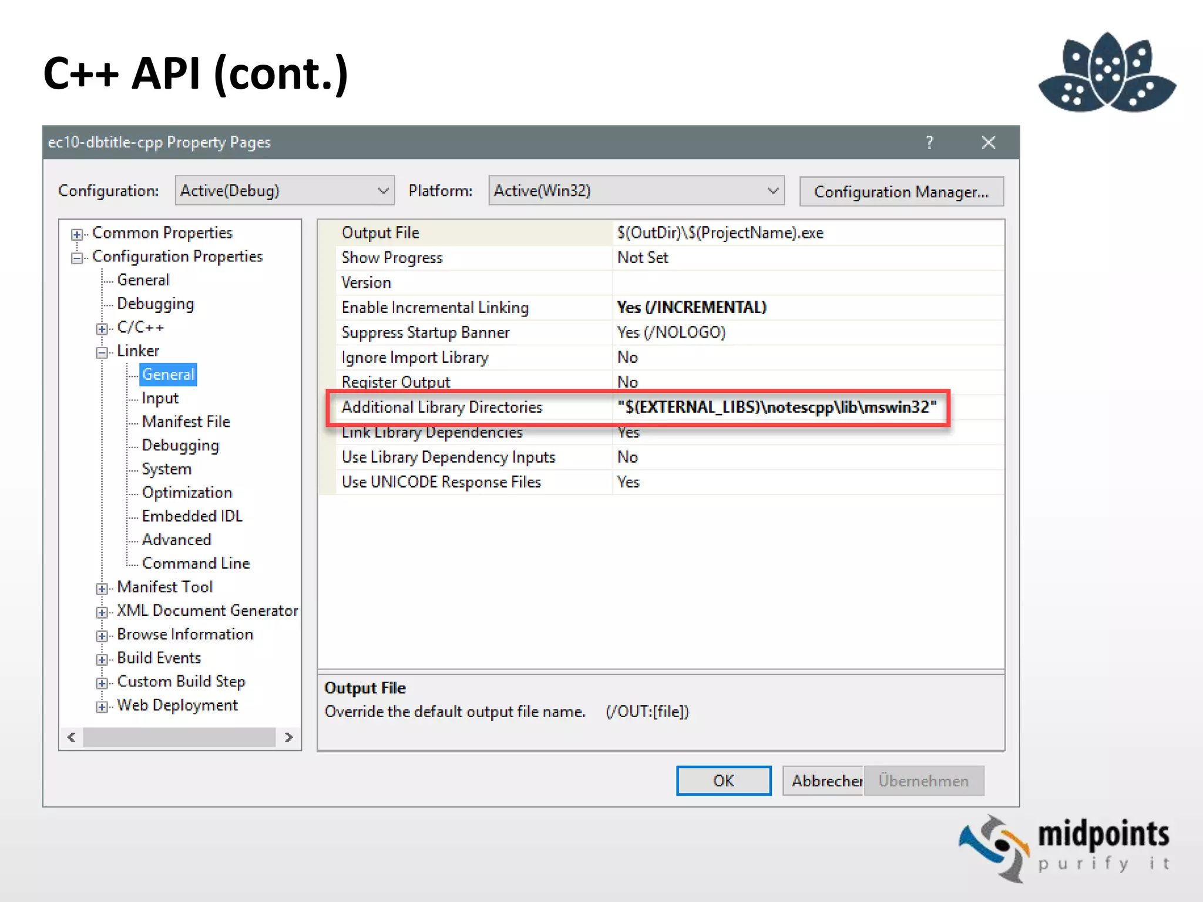The image size is (1203, 902).
Task: Select Input under Linker
Action: click(160, 398)
